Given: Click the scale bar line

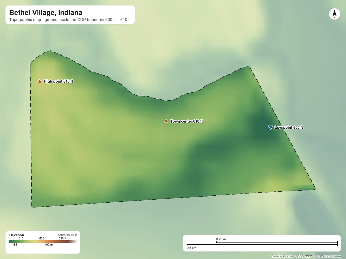Looking at the screenshot, I should click(262, 244).
